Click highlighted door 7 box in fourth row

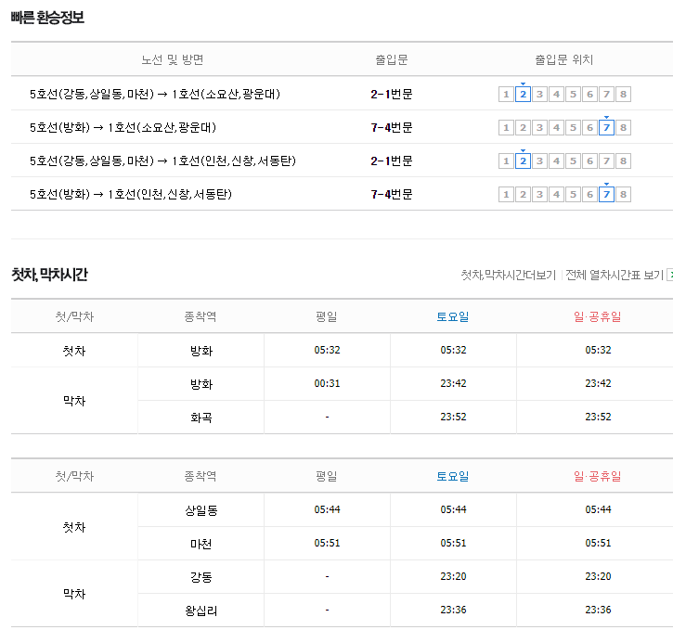pyautogui.click(x=606, y=194)
